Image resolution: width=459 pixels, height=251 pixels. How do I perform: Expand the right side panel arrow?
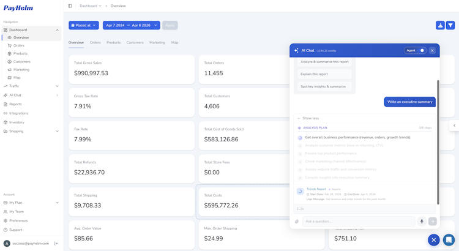click(454, 125)
